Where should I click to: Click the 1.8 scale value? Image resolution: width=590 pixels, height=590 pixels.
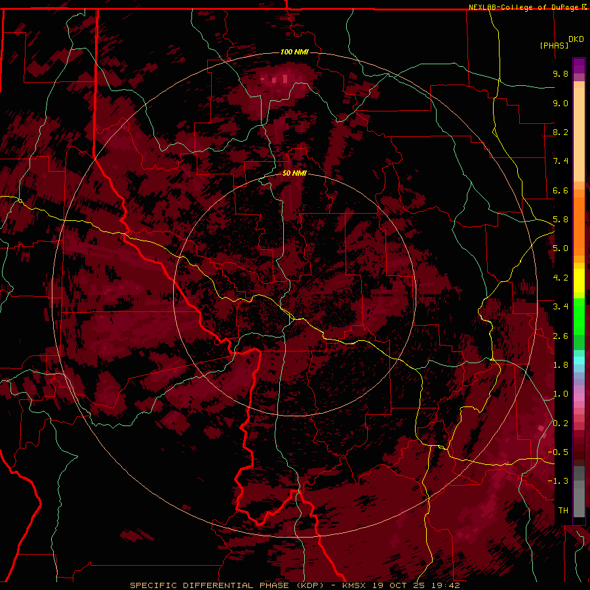coord(560,365)
